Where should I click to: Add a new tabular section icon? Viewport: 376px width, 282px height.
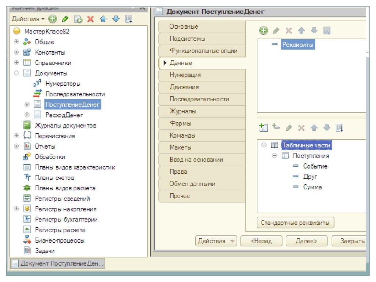(264, 127)
